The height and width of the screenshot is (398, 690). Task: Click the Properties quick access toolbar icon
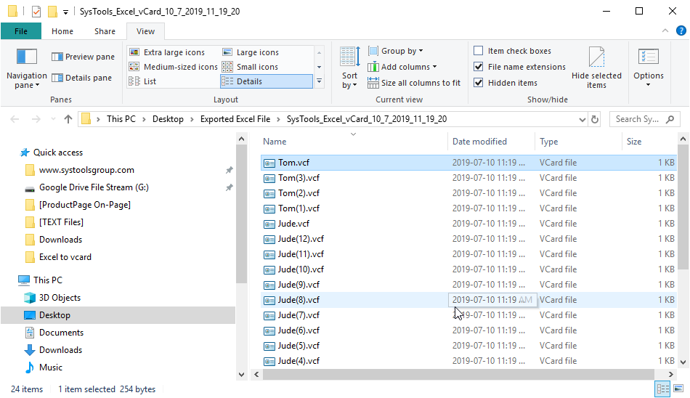[36, 12]
